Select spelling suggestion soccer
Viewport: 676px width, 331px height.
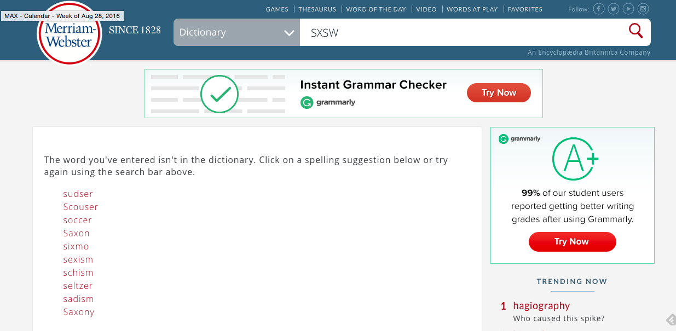(77, 220)
